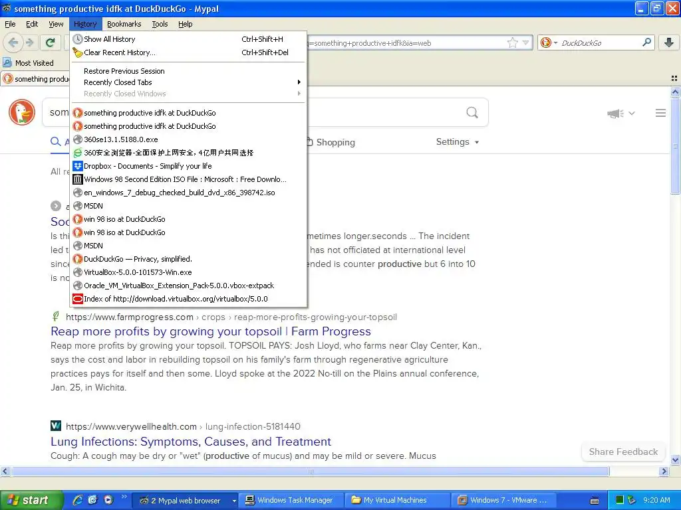681x510 pixels.
Task: Select Clear Recent History
Action: [x=188, y=52]
